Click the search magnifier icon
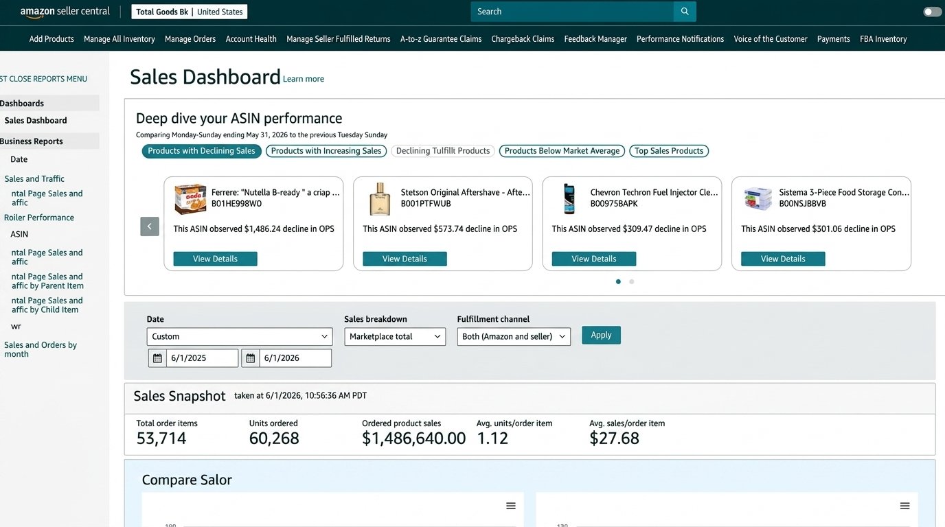The height and width of the screenshot is (527, 945). point(685,12)
